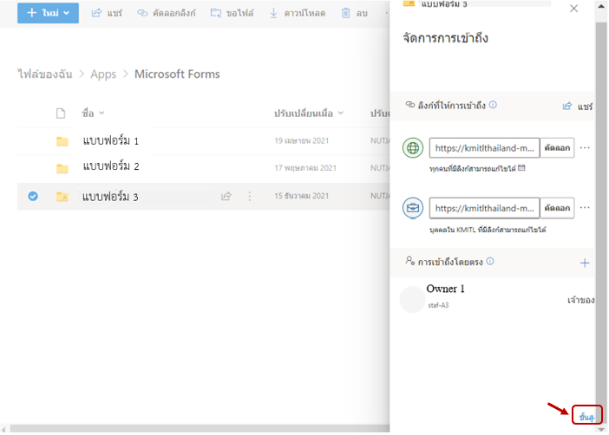Copy the anyone-with-link URL using คัดลอก
Viewport: 609px width, 435px height.
pos(557,148)
